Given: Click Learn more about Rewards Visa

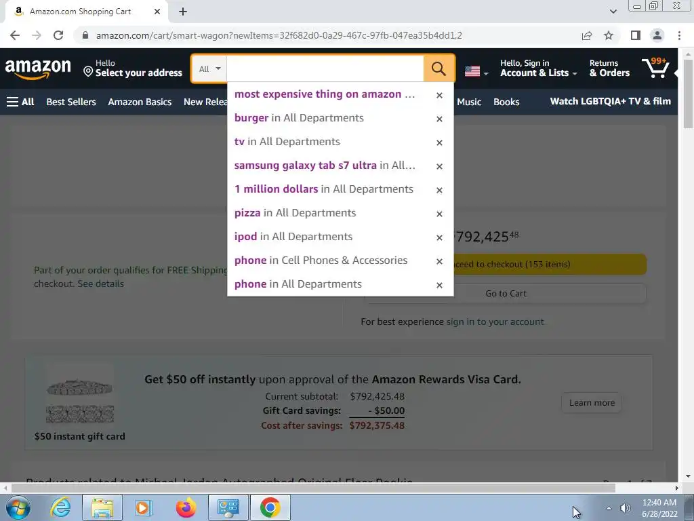Looking at the screenshot, I should click(x=592, y=403).
